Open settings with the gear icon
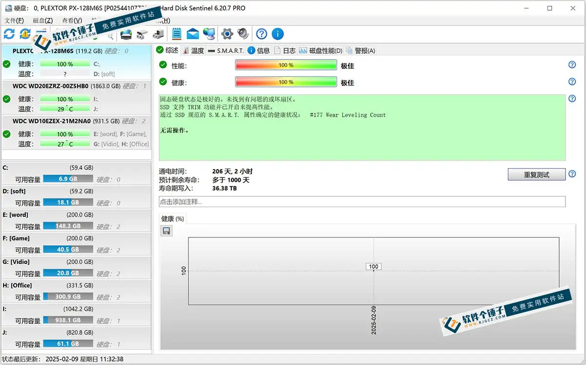The height and width of the screenshot is (365, 586). [227, 34]
